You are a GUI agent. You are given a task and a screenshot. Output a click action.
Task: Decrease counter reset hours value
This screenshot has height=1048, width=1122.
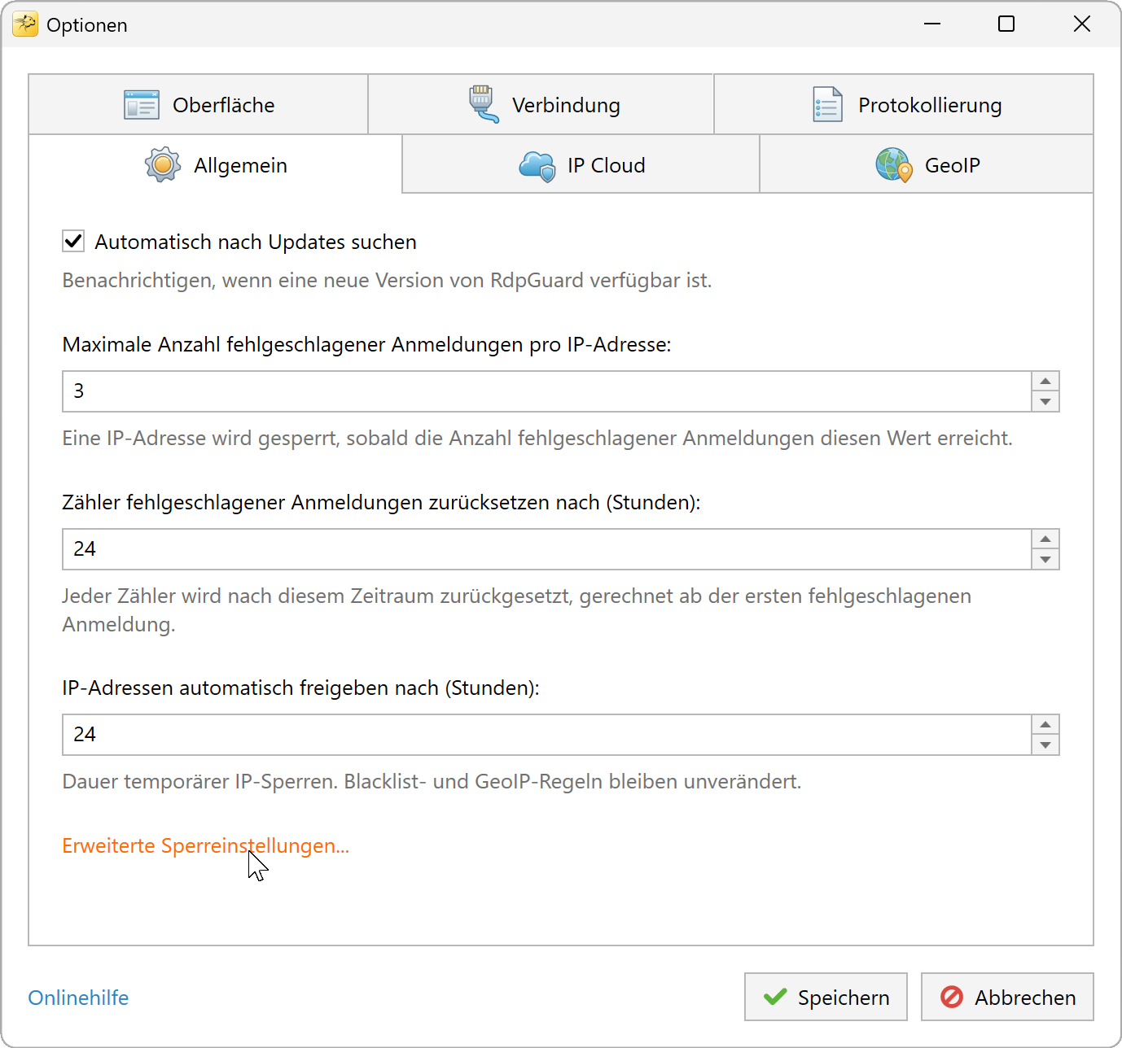tap(1045, 560)
